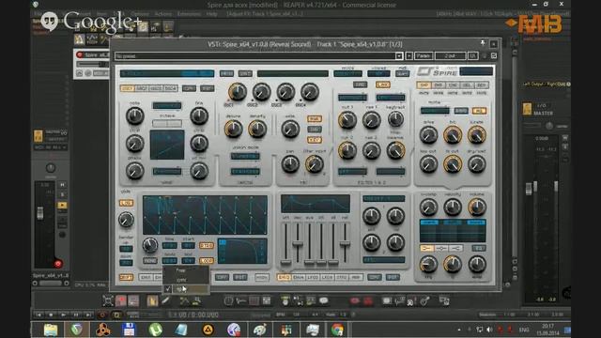601x338 pixels.
Task: Click the unison detune knob
Action: 233,130
